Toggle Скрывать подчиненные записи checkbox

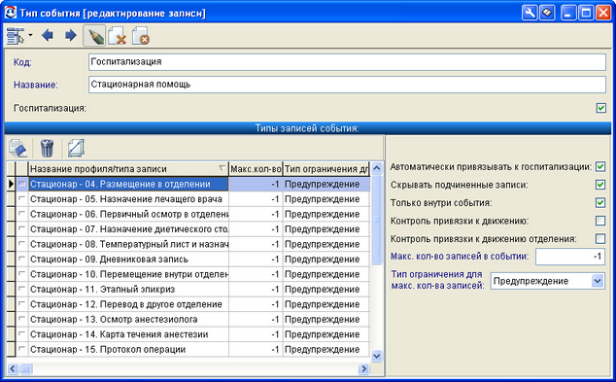tap(599, 185)
